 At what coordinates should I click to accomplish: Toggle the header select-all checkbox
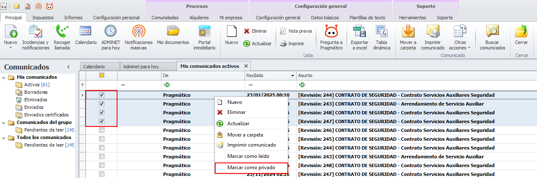pyautogui.click(x=102, y=75)
